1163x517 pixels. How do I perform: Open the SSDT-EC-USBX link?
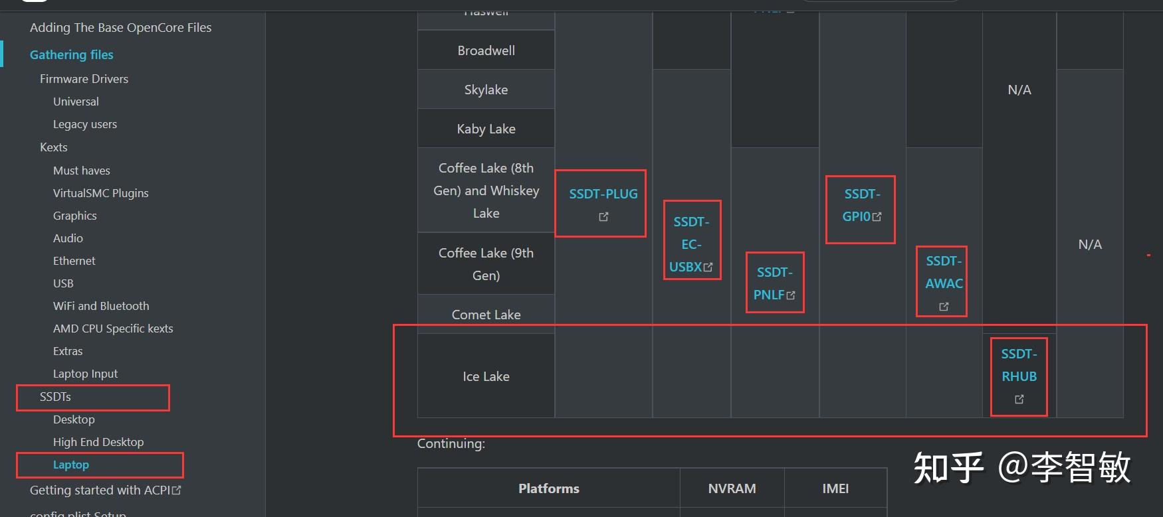click(691, 244)
